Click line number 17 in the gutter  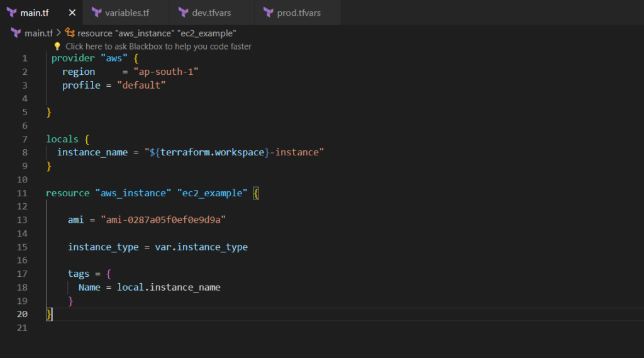pyautogui.click(x=23, y=274)
